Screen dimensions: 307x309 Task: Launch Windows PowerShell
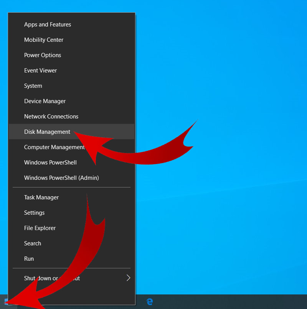[50, 162]
